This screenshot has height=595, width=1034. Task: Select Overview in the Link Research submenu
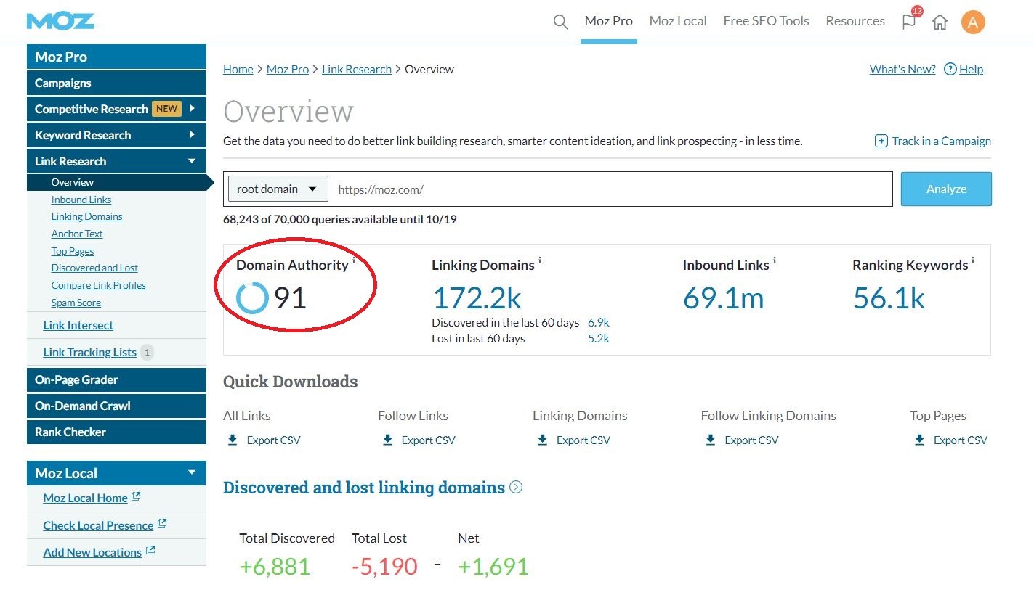click(116, 182)
